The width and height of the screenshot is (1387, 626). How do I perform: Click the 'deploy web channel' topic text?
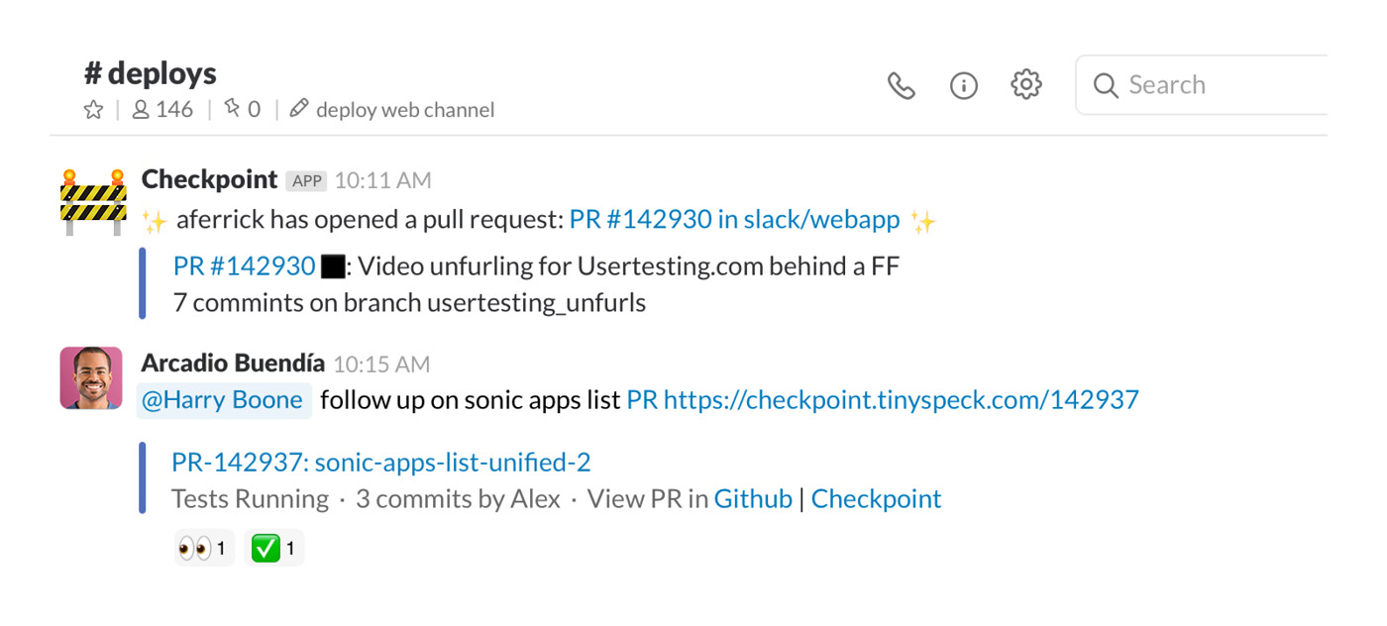(x=405, y=110)
